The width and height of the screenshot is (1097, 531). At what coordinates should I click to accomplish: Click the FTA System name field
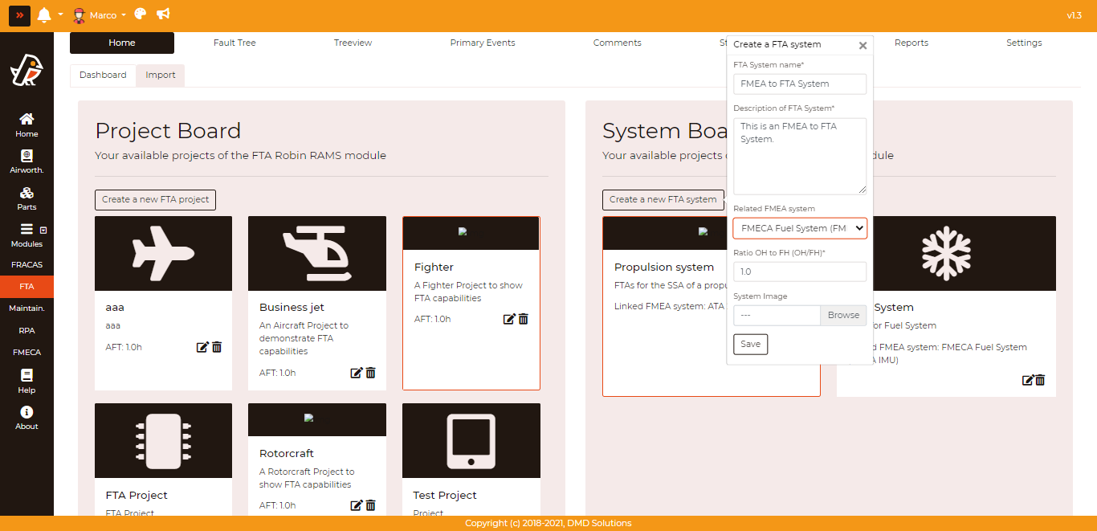click(x=799, y=84)
